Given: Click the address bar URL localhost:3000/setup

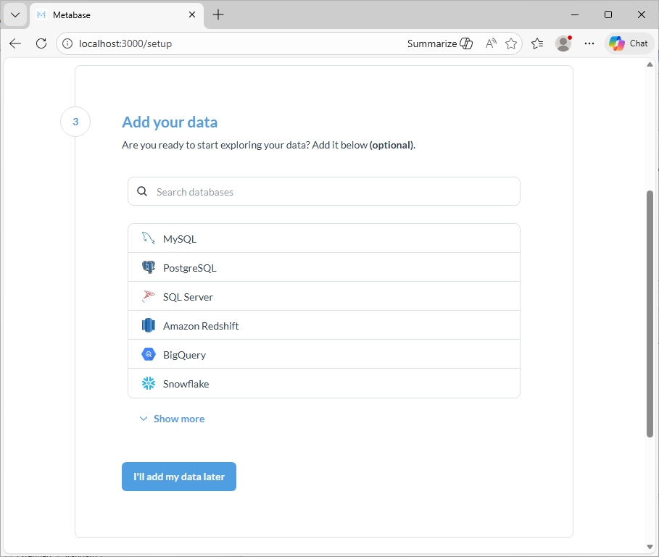Looking at the screenshot, I should pos(125,43).
